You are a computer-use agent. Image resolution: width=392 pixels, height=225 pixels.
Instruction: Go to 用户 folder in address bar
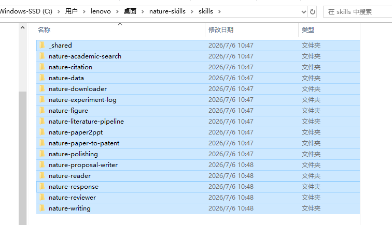71,11
